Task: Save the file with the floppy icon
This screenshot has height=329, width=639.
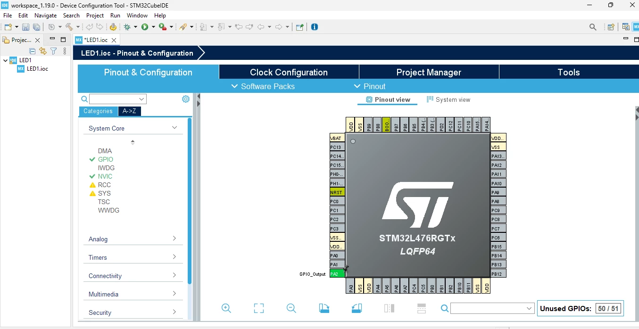Action: (x=25, y=27)
